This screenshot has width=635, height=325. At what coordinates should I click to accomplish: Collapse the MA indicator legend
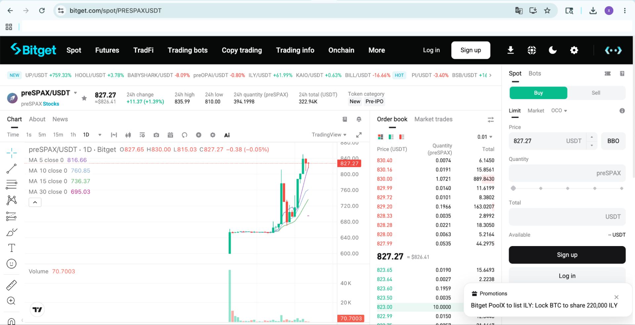click(x=35, y=202)
